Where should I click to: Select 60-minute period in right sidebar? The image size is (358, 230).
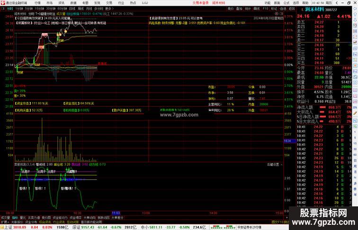355,155
